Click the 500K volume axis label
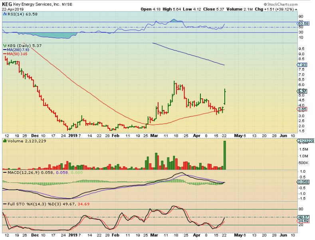Image resolution: width=315 pixels, height=240 pixels. pos(303,163)
